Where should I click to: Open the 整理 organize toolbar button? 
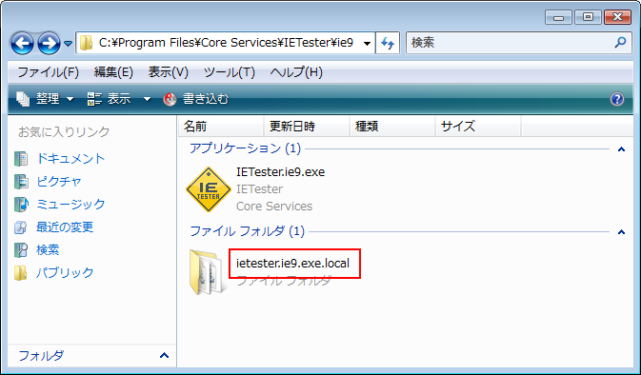[x=45, y=99]
